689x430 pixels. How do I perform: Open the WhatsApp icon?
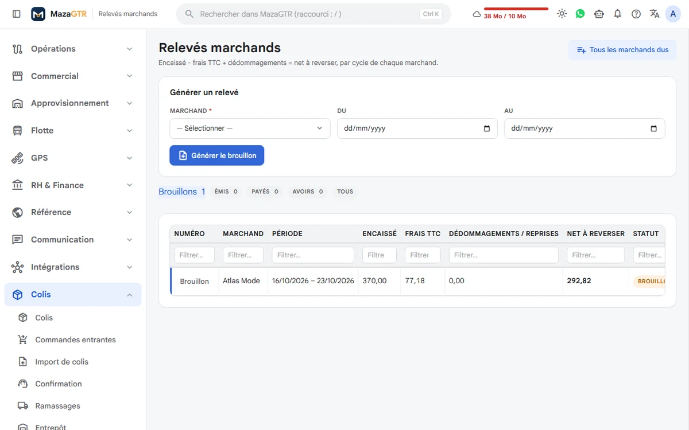[x=580, y=14]
